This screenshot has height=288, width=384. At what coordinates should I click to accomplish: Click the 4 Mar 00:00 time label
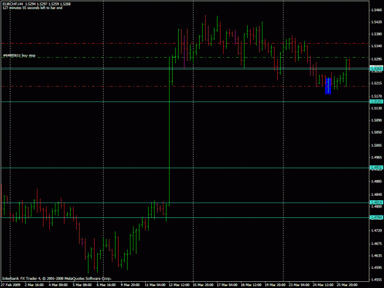pos(58,285)
